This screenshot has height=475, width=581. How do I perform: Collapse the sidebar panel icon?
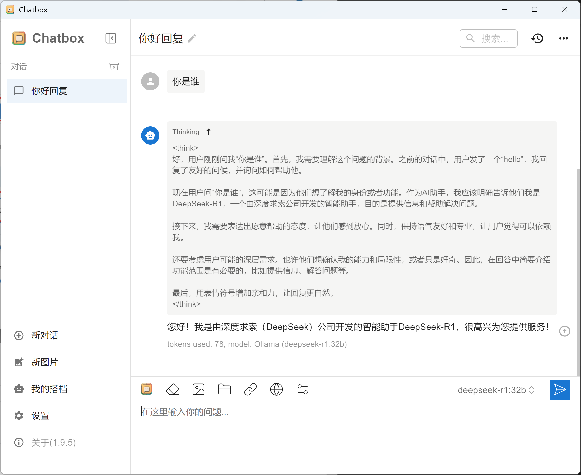(111, 38)
